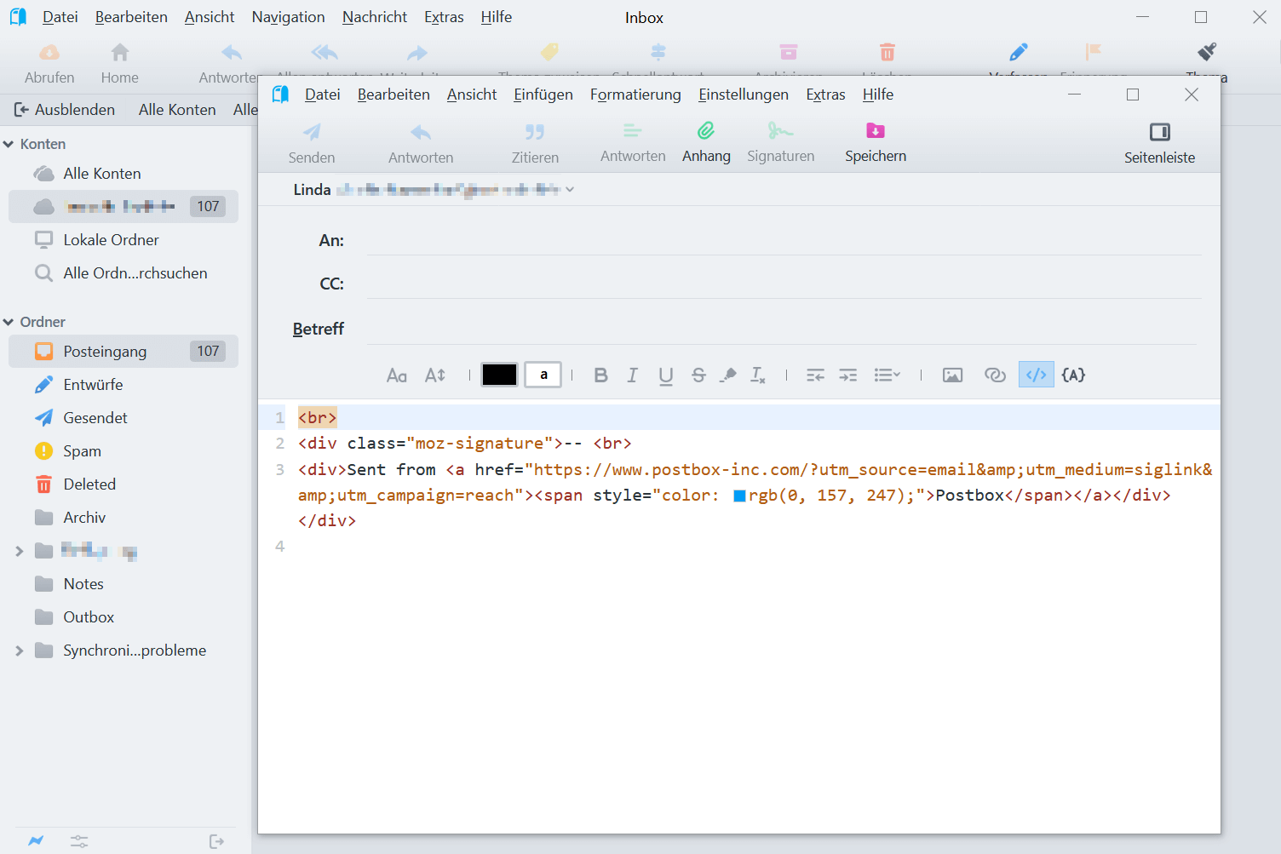The image size is (1281, 854).
Task: Click the placeholder {A} icon
Action: pyautogui.click(x=1073, y=375)
